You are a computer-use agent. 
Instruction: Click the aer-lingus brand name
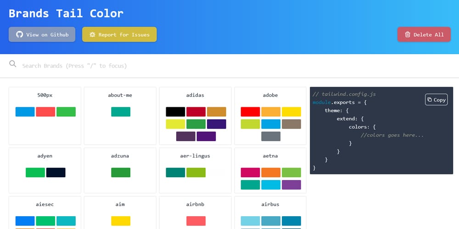[195, 156]
